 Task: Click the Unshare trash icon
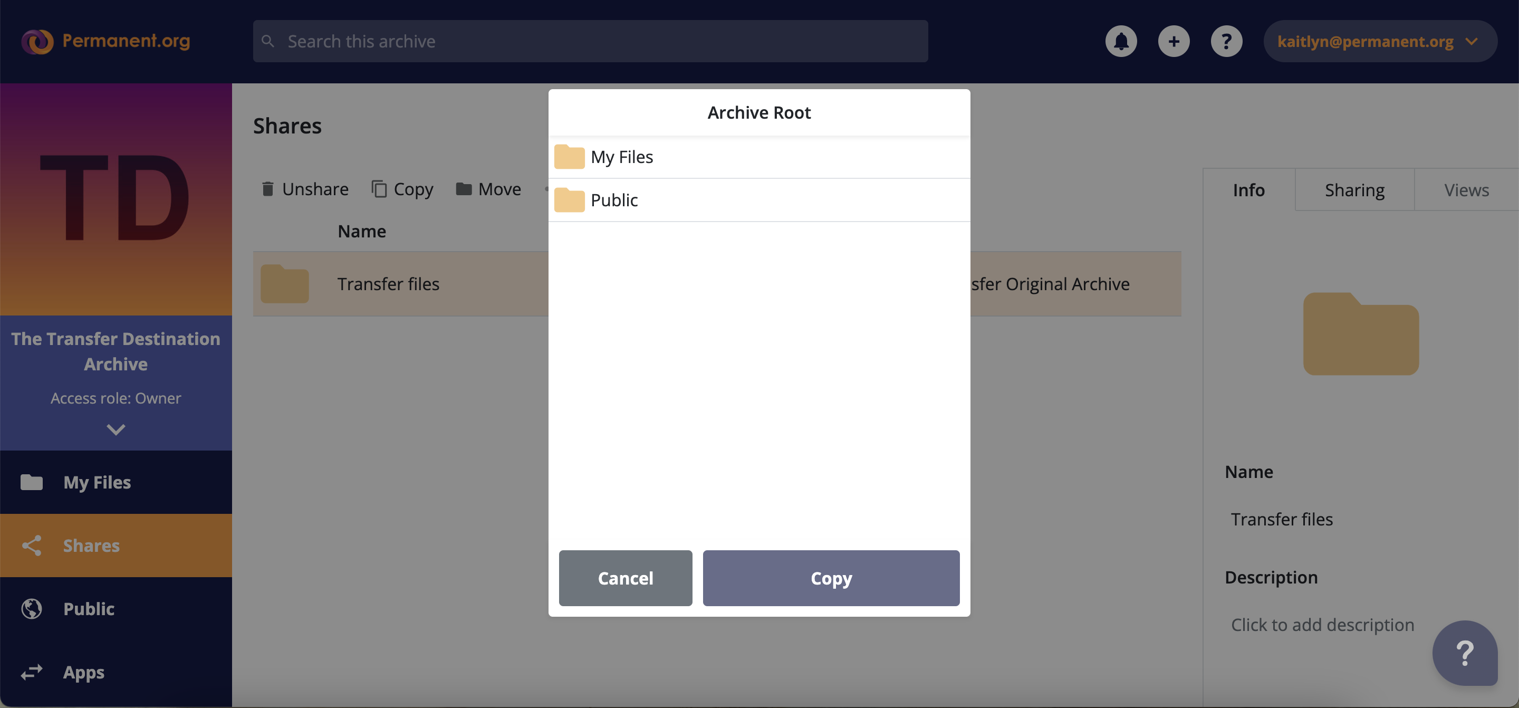268,189
